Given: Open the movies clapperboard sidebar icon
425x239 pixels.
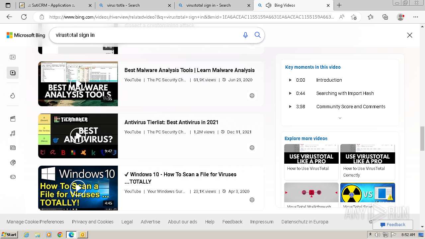Looking at the screenshot, I should click(13, 119).
